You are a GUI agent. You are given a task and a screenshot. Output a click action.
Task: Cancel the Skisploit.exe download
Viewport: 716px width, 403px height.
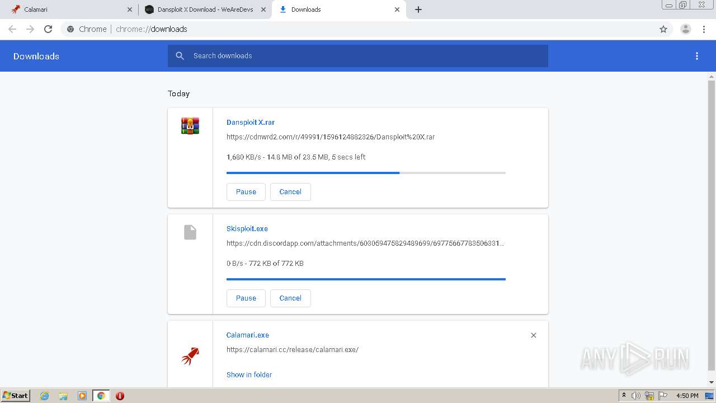(x=290, y=298)
